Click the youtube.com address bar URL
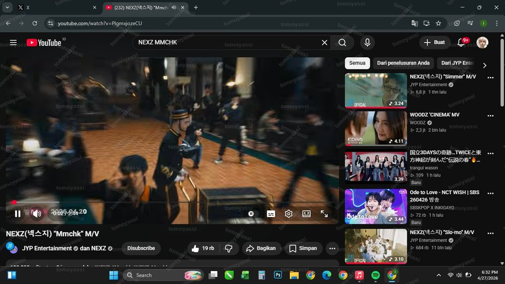Screen dimensions: 505x284 point(100,23)
